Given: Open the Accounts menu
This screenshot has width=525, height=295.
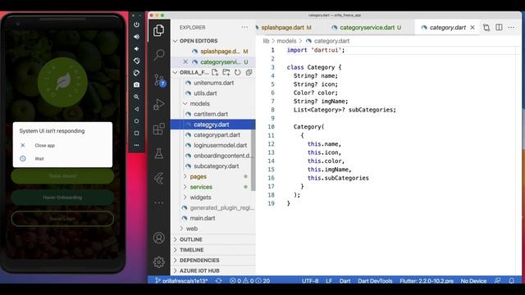Looking at the screenshot, I should coord(158,238).
